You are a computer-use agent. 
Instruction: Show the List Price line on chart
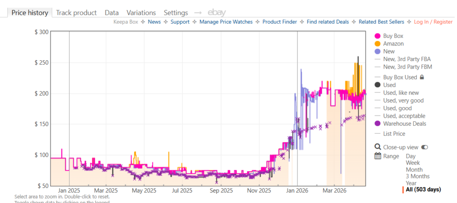point(394,133)
